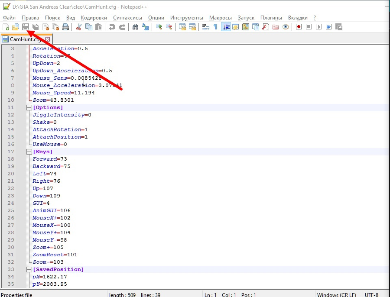This screenshot has height=297, width=390.
Task: Click the New file toolbar icon
Action: click(6, 27)
